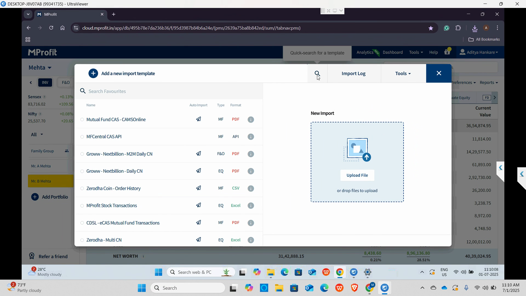Click the plus icon to add import template
Image resolution: width=526 pixels, height=296 pixels.
click(93, 73)
